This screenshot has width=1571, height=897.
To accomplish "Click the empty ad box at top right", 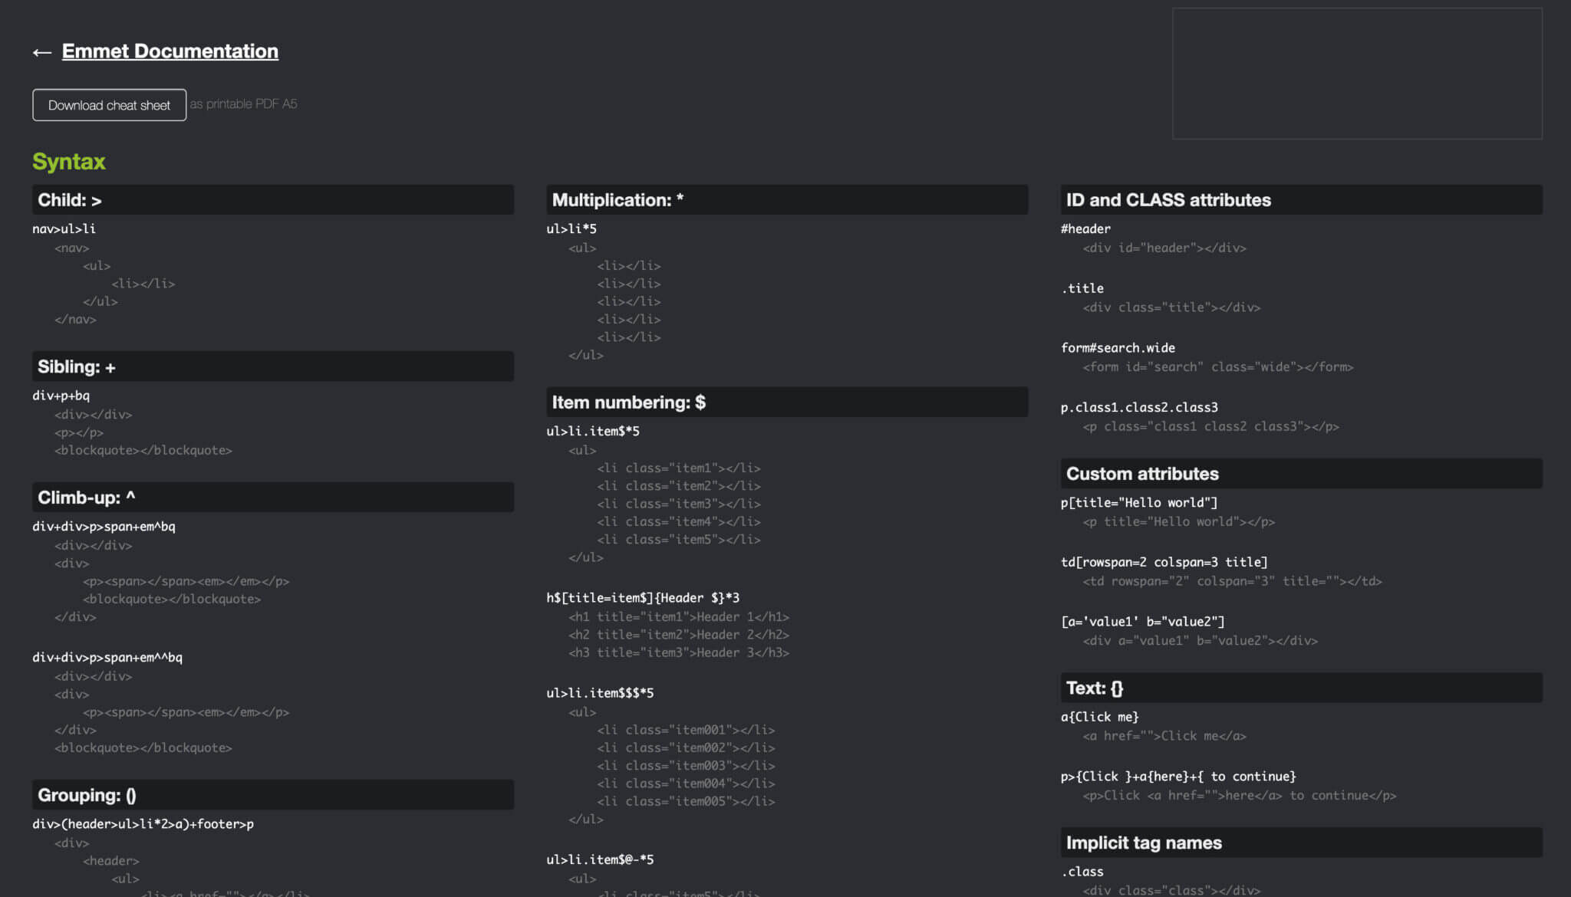I will (x=1356, y=74).
